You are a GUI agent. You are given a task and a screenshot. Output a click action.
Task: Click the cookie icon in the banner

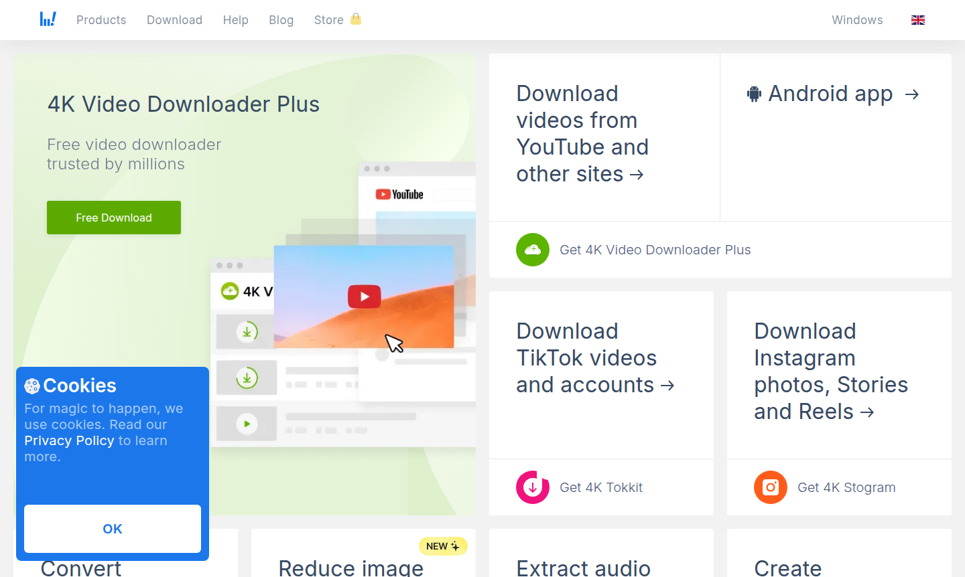[x=32, y=386]
